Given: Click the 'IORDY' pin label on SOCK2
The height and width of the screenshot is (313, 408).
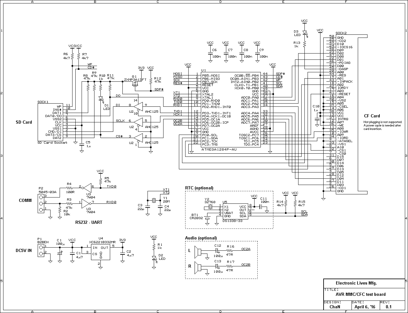Looking at the screenshot, I should click(x=343, y=88).
